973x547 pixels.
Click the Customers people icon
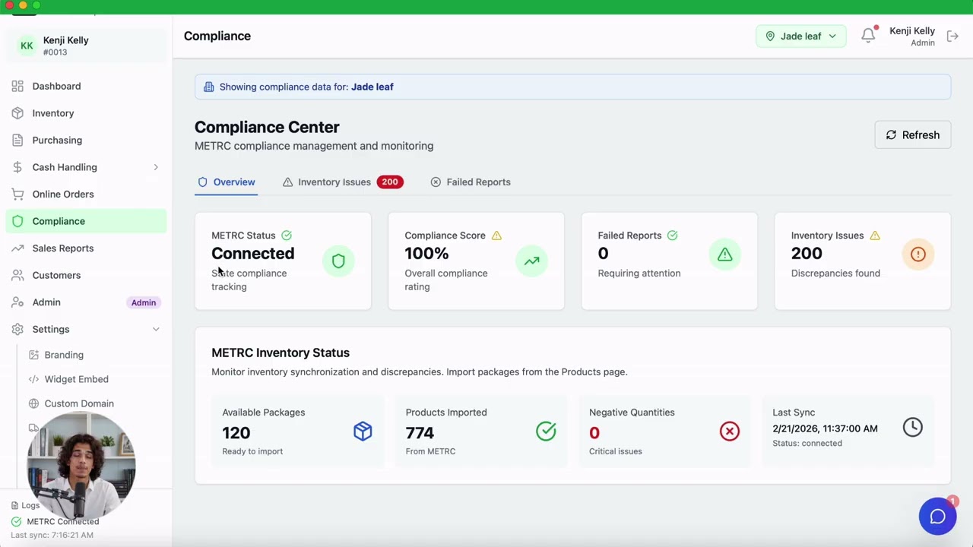pos(17,275)
